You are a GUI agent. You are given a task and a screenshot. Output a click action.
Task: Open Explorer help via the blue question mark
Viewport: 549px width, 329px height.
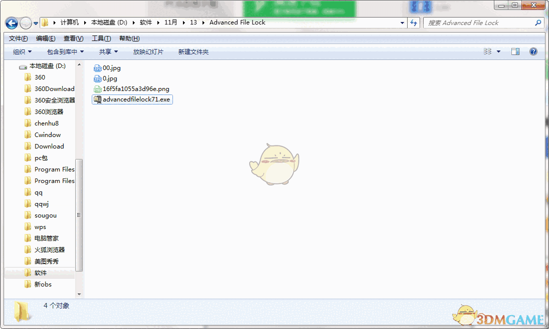[533, 51]
